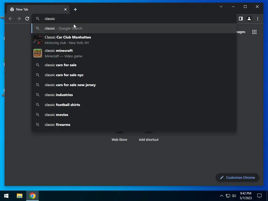Image resolution: width=268 pixels, height=201 pixels.
Task: Select classic cars for sale new jersey
Action: (134, 85)
